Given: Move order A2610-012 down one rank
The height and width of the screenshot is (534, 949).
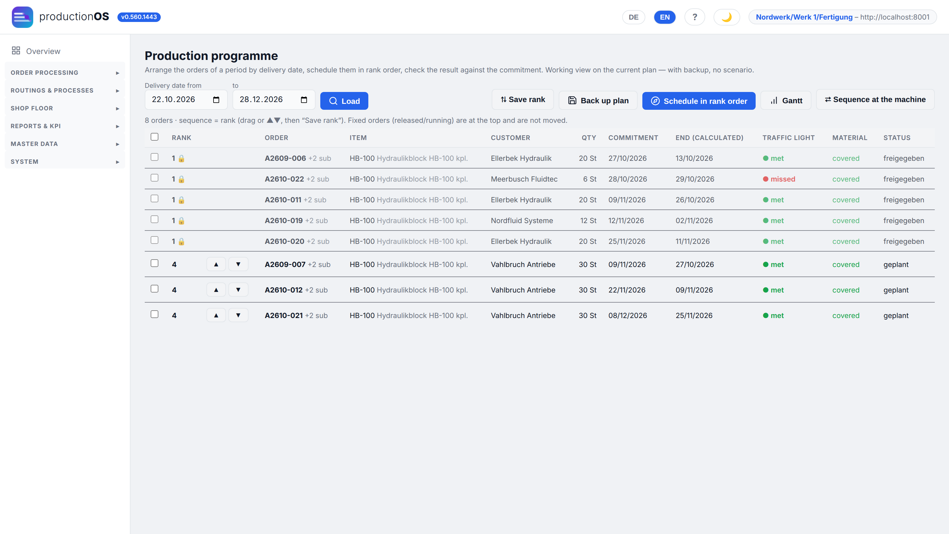Looking at the screenshot, I should click(x=238, y=290).
